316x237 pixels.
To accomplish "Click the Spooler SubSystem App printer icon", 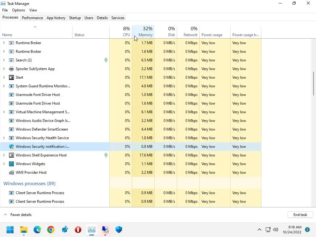I will (x=11, y=69).
